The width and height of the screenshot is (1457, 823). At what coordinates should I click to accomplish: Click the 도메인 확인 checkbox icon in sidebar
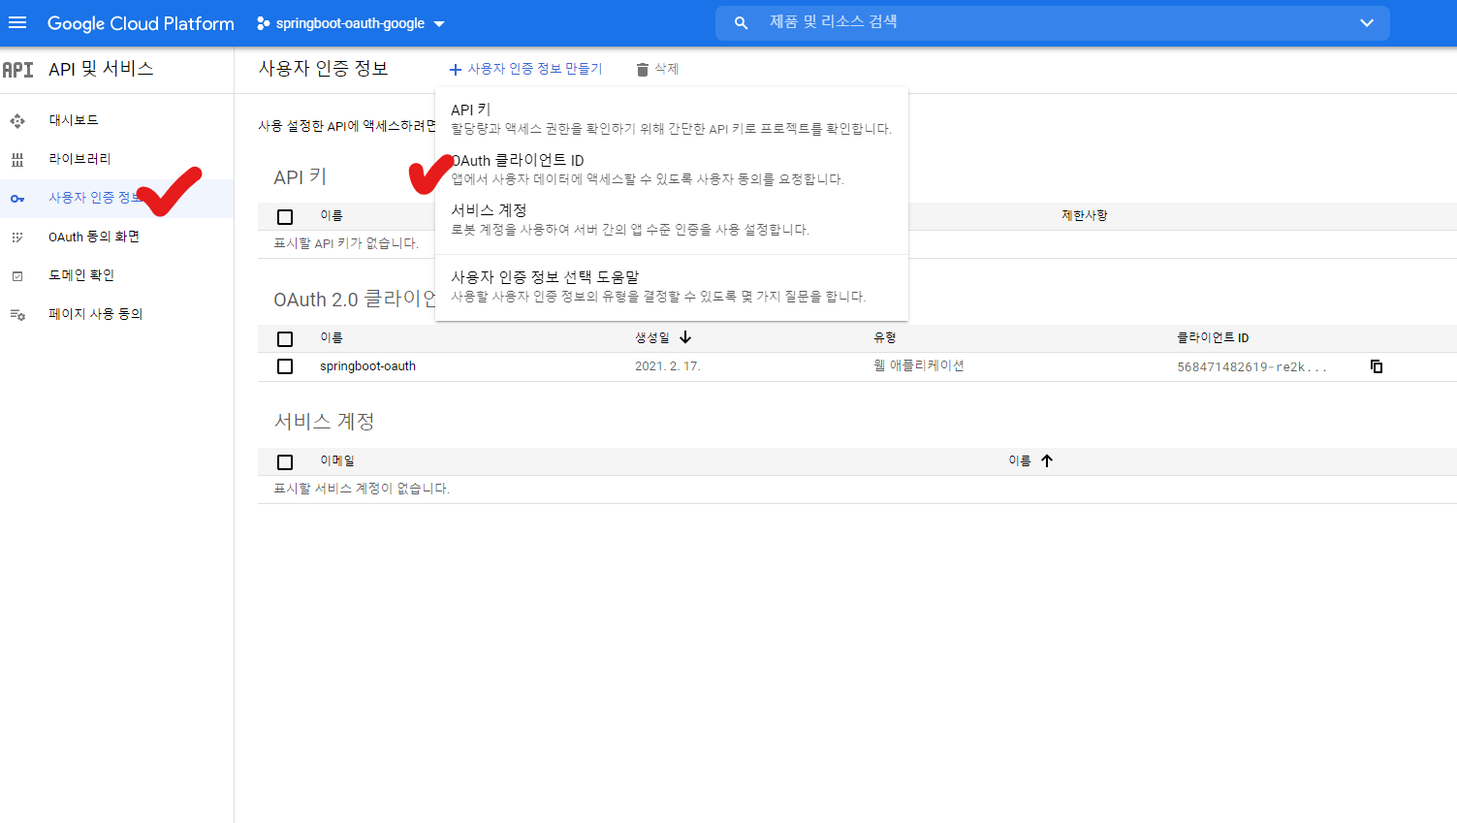tap(17, 275)
